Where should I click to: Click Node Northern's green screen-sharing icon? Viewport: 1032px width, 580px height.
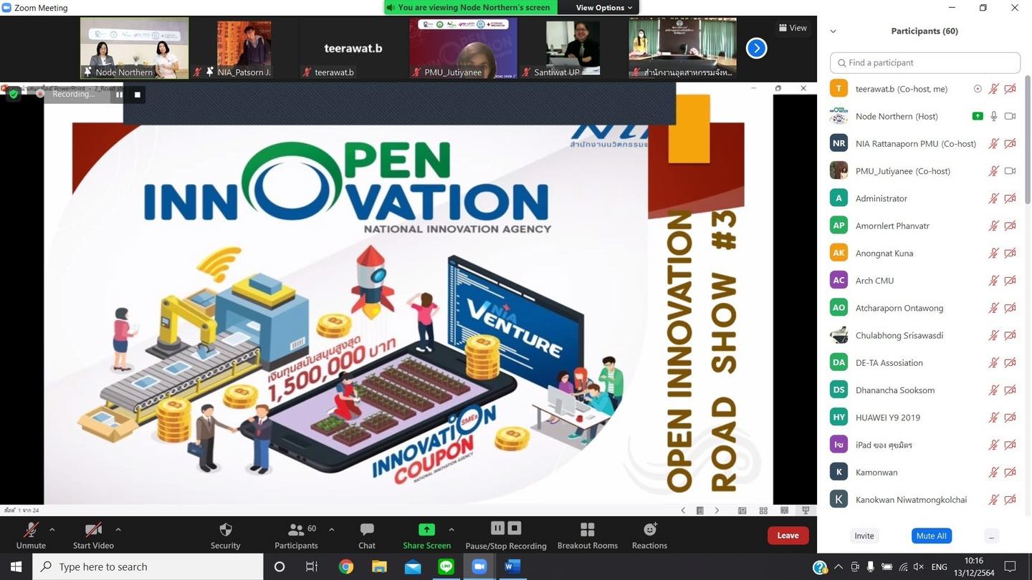978,116
